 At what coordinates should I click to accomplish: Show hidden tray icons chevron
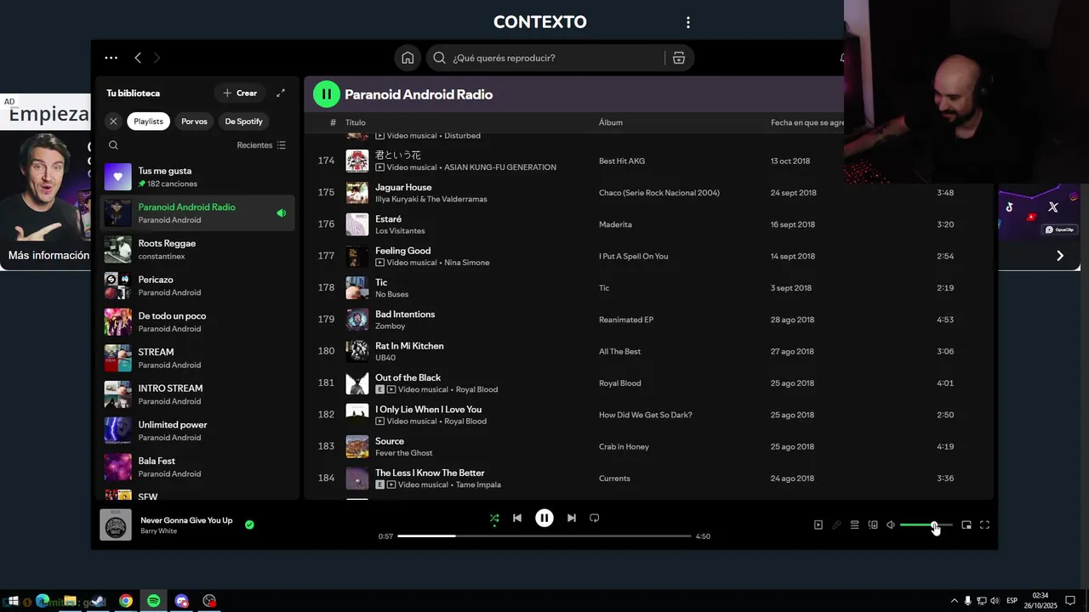click(x=954, y=601)
